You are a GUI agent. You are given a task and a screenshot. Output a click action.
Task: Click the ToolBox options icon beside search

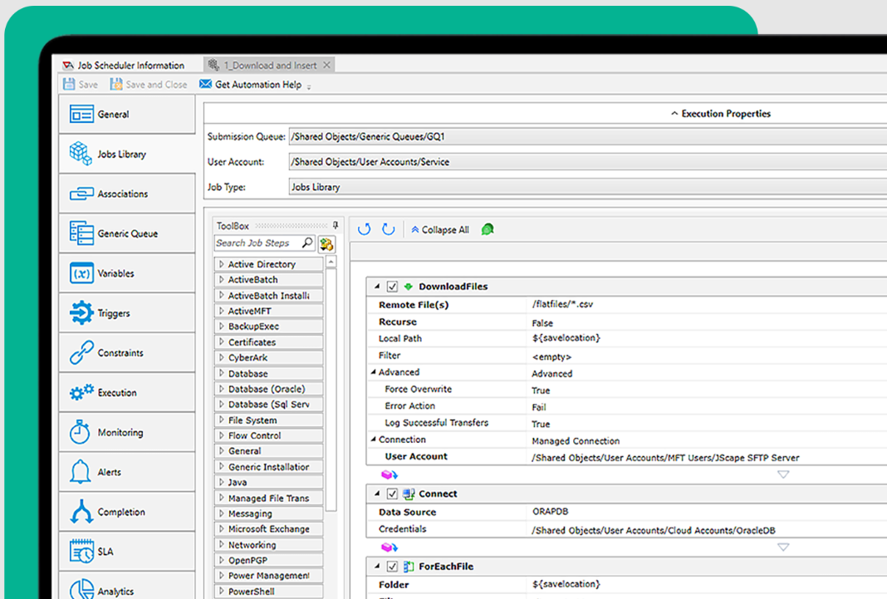(x=326, y=243)
